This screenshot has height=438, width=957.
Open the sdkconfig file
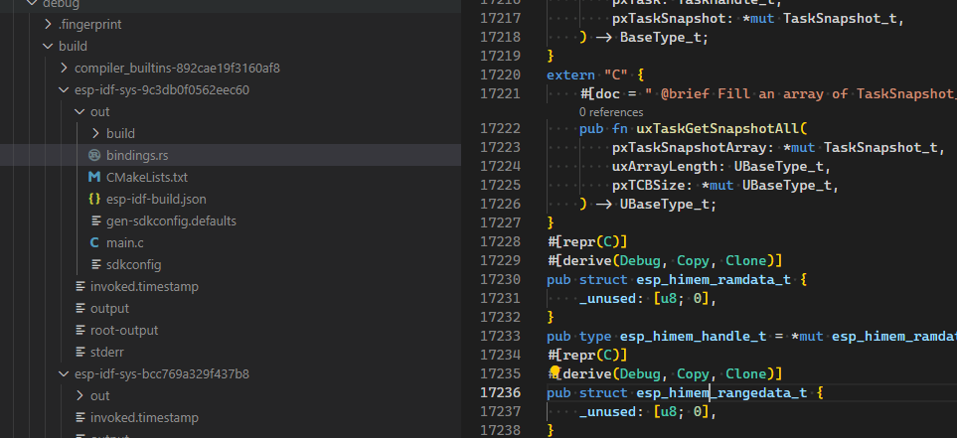[x=134, y=265]
